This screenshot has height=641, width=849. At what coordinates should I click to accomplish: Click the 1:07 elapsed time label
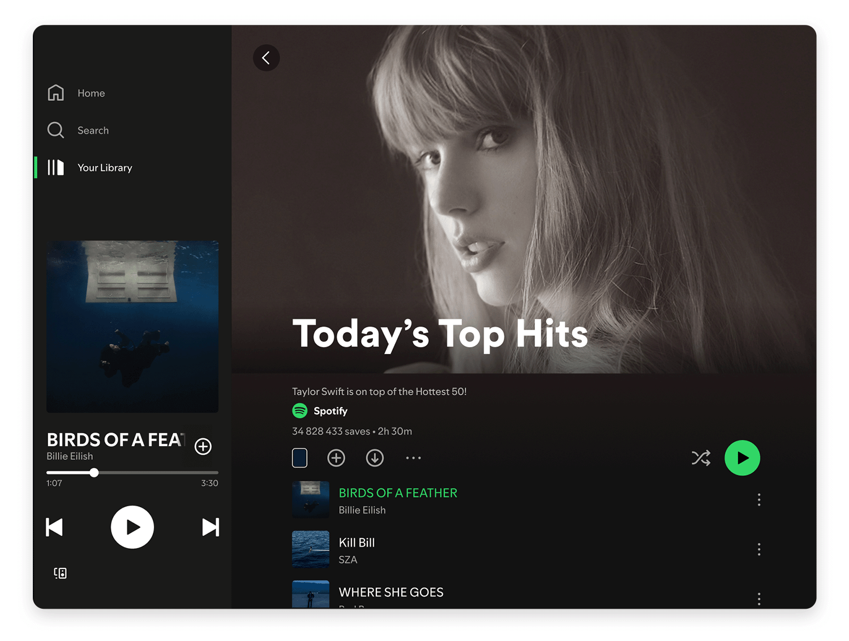(54, 483)
